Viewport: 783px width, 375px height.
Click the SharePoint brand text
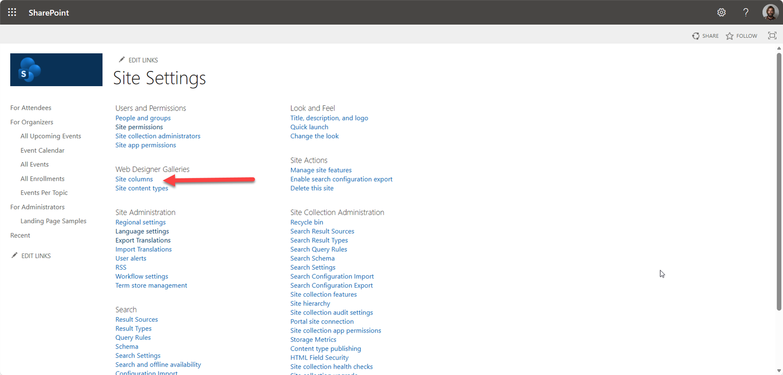tap(48, 13)
